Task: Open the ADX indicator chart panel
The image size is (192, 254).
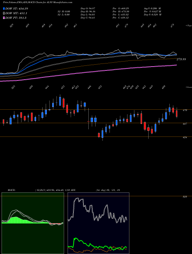Action: 98,223
